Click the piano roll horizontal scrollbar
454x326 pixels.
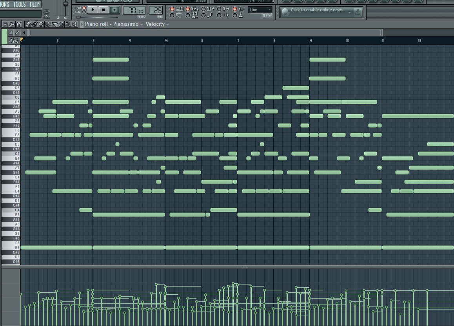point(205,32)
